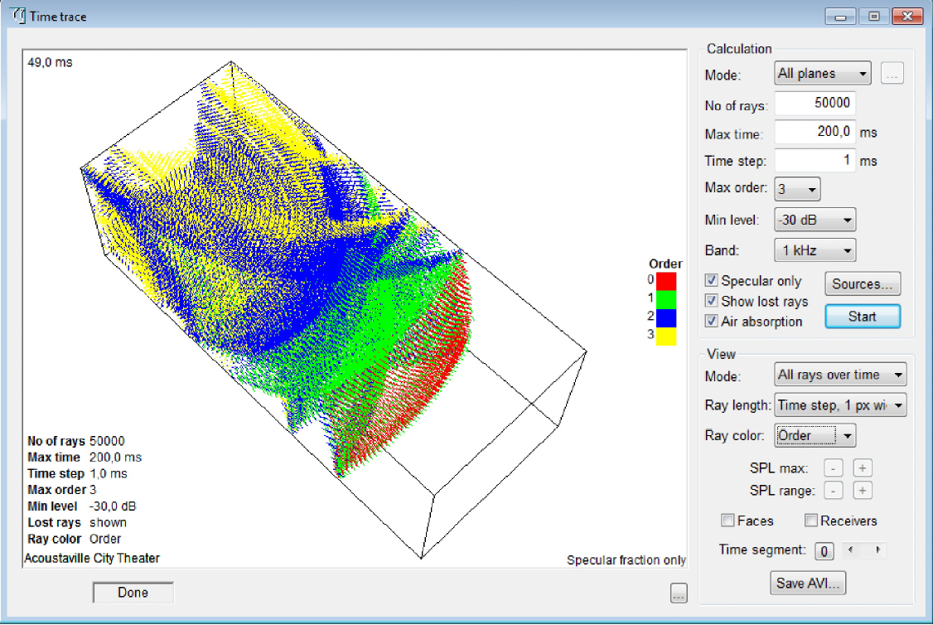
Task: Enable the Receivers checkbox
Action: pyautogui.click(x=810, y=521)
